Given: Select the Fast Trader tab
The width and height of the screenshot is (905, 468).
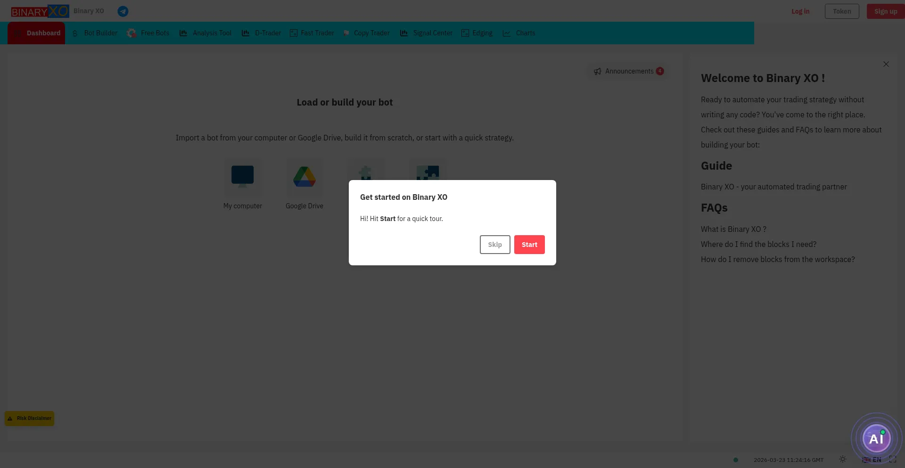Looking at the screenshot, I should (x=312, y=33).
